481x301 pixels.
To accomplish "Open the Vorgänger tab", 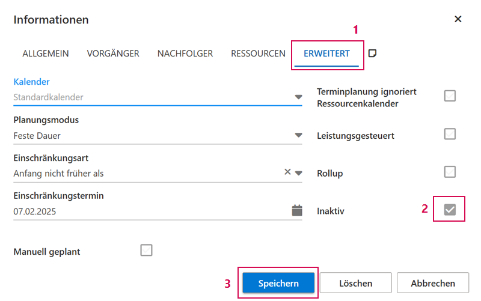I will coord(113,53).
